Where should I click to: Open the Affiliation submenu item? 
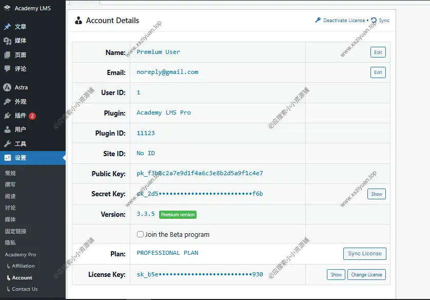(x=23, y=266)
